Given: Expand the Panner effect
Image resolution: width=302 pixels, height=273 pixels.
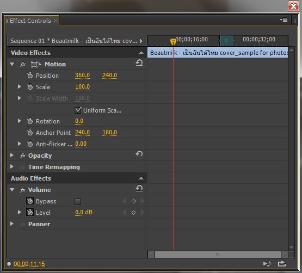Looking at the screenshot, I should (12, 224).
